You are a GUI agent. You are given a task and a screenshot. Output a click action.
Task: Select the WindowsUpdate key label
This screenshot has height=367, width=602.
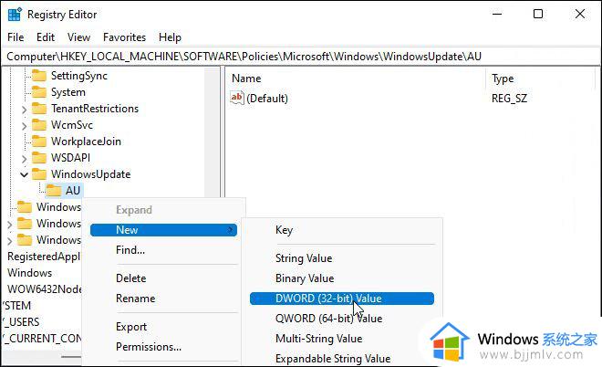[x=90, y=174]
